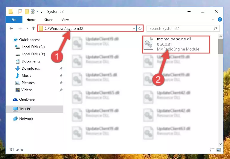Open Pictures folder in sidebar
The width and height of the screenshot is (230, 159).
click(x=28, y=83)
